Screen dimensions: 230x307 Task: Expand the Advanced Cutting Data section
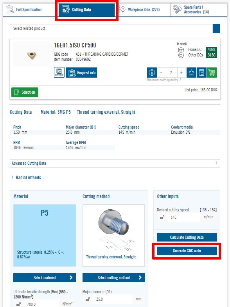115,163
